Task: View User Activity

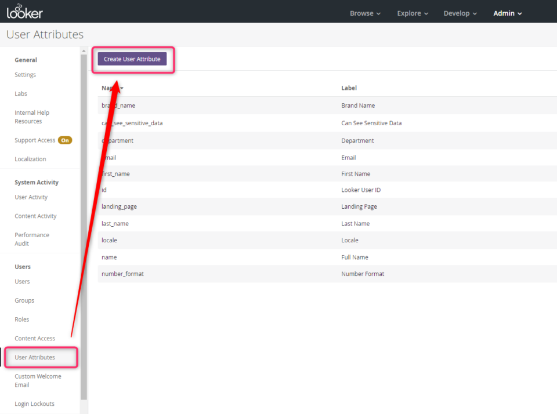Action: tap(31, 197)
